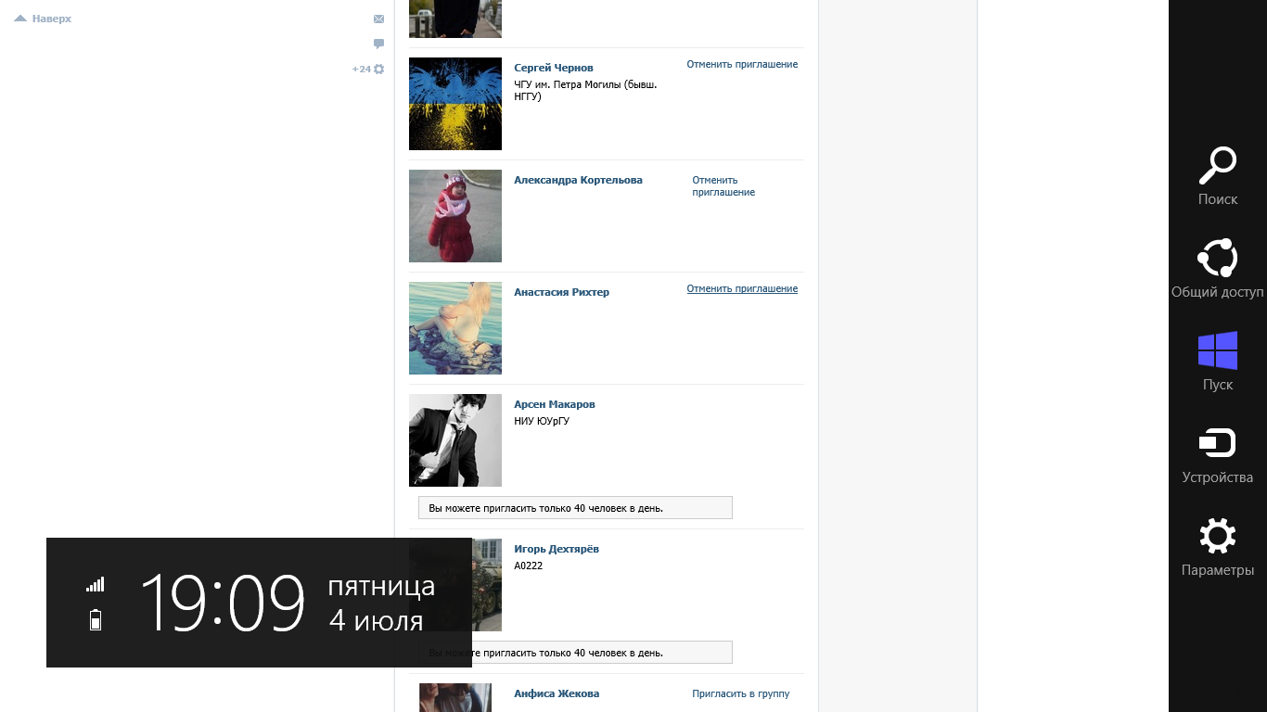Open Игорь Дехтярёв profile name

(557, 549)
